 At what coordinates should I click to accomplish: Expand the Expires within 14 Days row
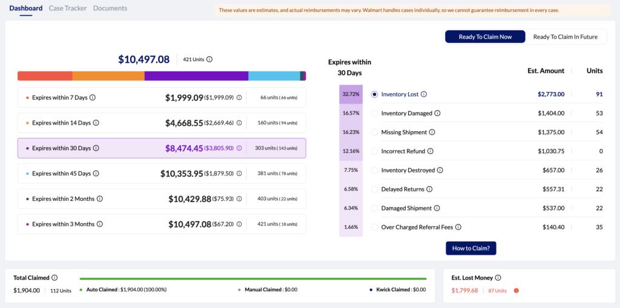[162, 123]
